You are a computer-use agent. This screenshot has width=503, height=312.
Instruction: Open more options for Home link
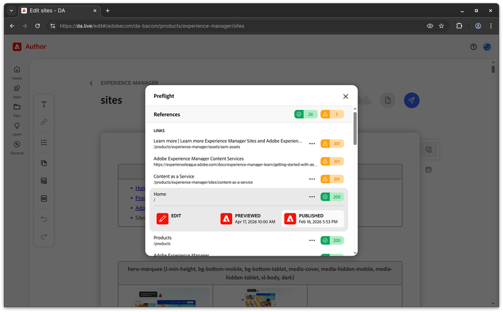pyautogui.click(x=312, y=197)
